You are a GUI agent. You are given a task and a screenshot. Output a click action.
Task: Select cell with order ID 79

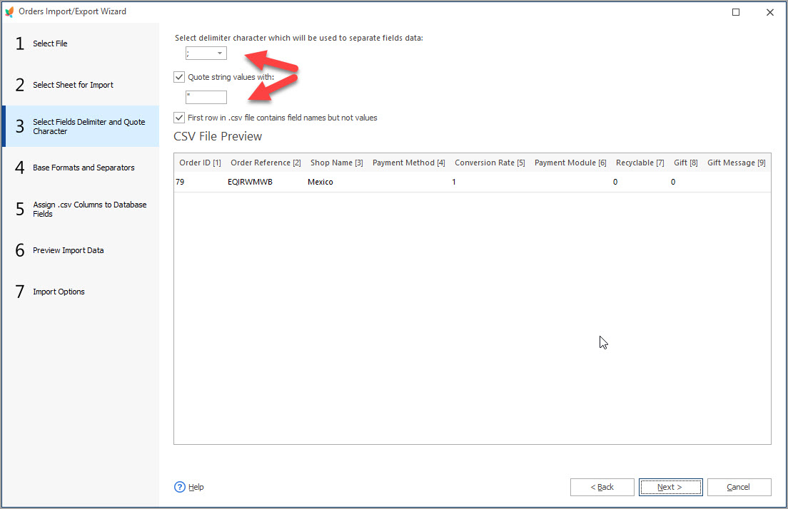point(200,182)
